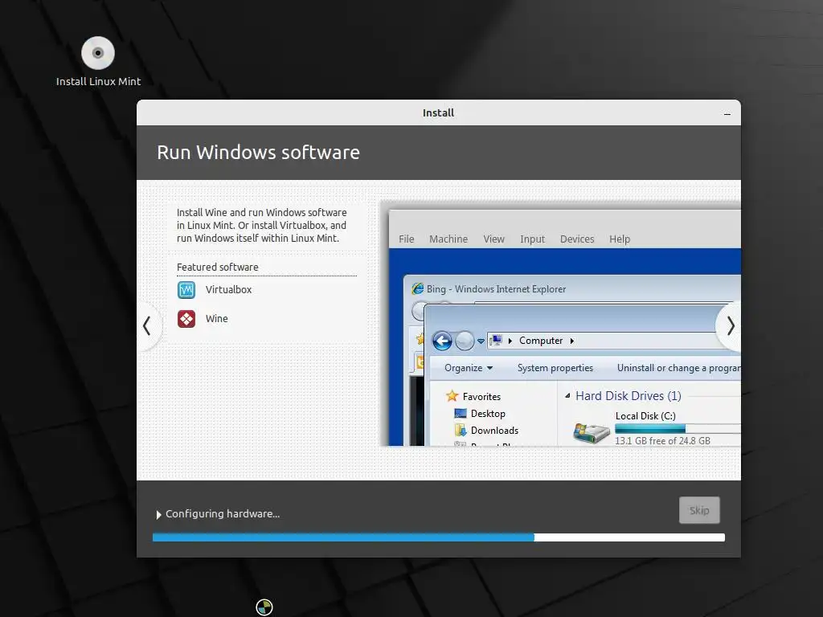Minimize the Install window
Image resolution: width=823 pixels, height=617 pixels.
pos(727,113)
